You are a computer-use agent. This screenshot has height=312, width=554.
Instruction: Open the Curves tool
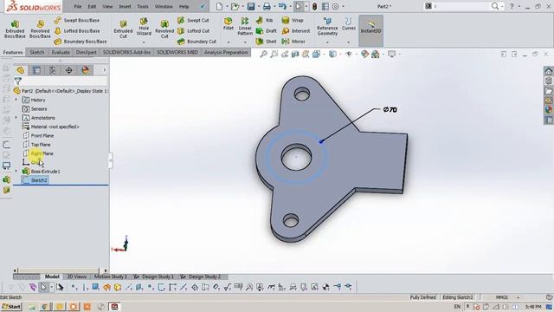[x=348, y=24]
